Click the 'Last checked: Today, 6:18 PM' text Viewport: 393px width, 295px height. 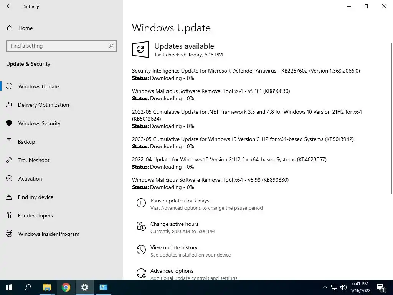189,55
